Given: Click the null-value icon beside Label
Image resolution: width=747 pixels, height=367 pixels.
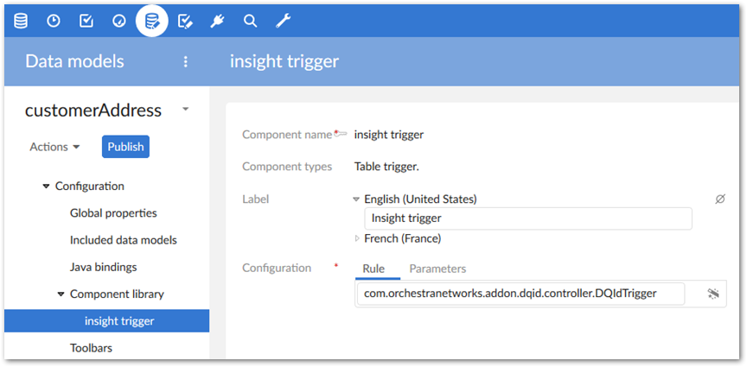Looking at the screenshot, I should (x=719, y=199).
